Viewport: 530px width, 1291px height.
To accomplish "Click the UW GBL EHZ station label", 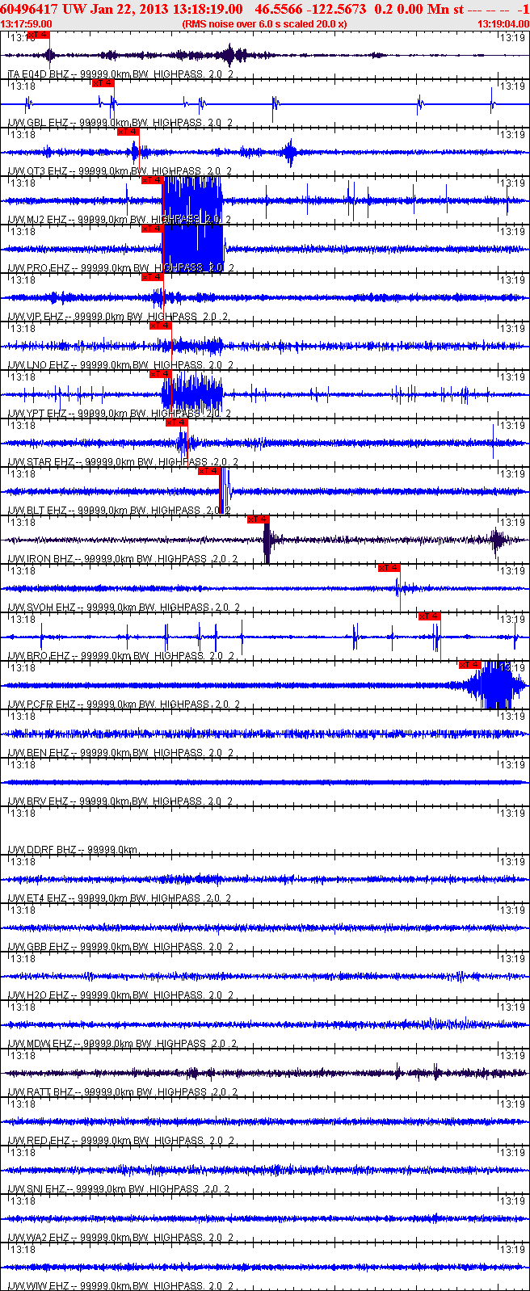I will 120,123.
